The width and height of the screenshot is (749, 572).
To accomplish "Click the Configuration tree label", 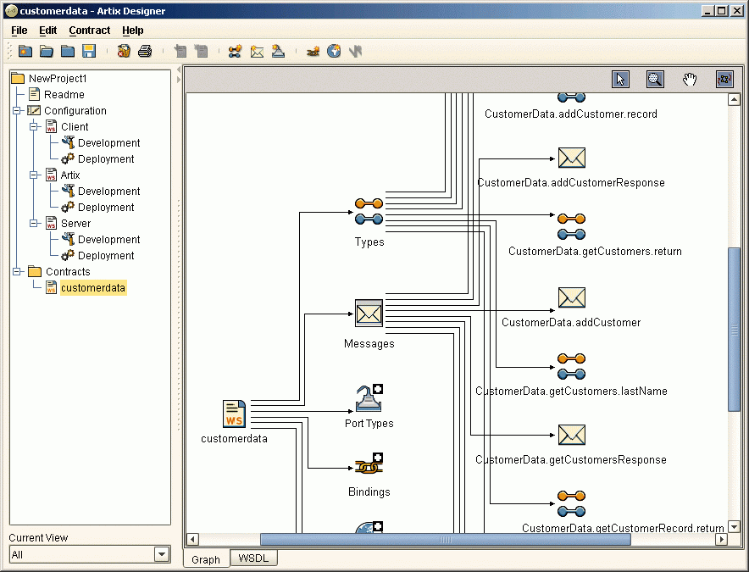I will click(x=75, y=111).
